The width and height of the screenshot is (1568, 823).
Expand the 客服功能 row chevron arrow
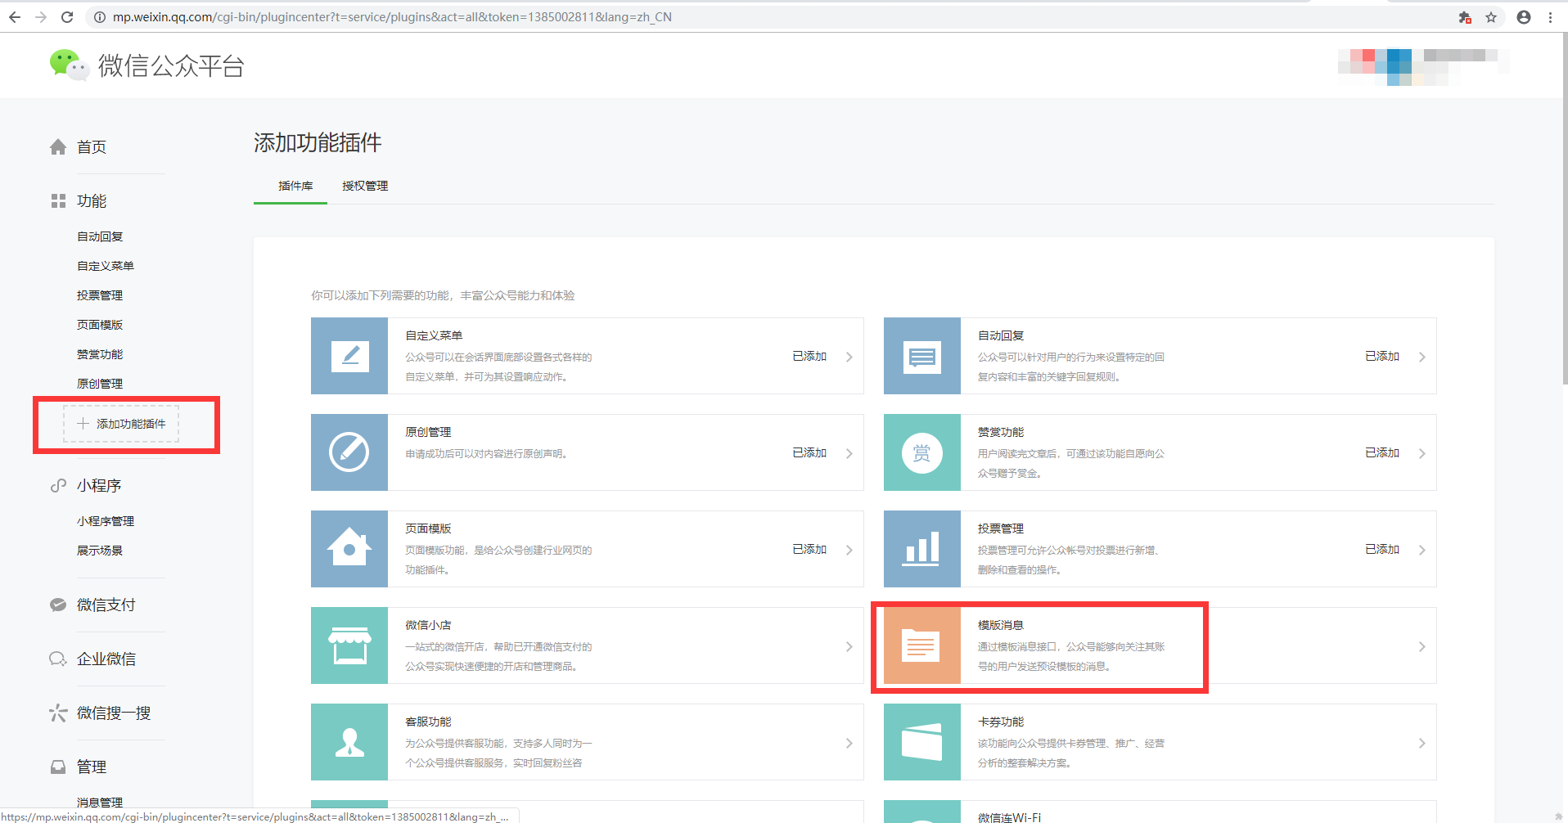[x=849, y=743]
